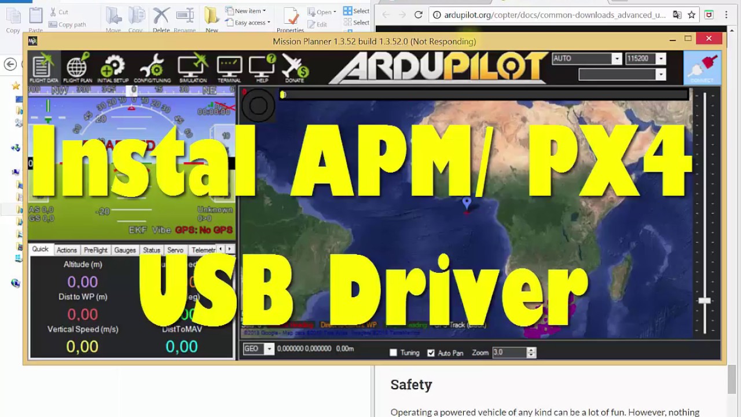The height and width of the screenshot is (417, 741).
Task: Switch to the PreFlight tab
Action: (96, 250)
